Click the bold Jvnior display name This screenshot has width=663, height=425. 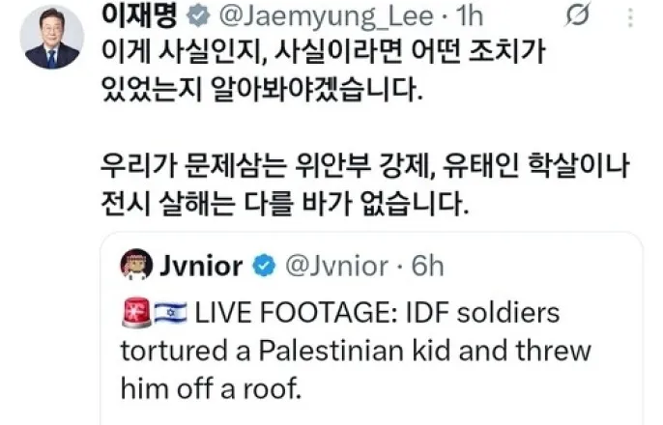(201, 266)
